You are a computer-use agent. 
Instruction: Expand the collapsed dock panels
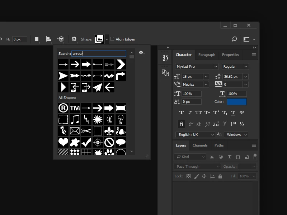[x=168, y=48]
